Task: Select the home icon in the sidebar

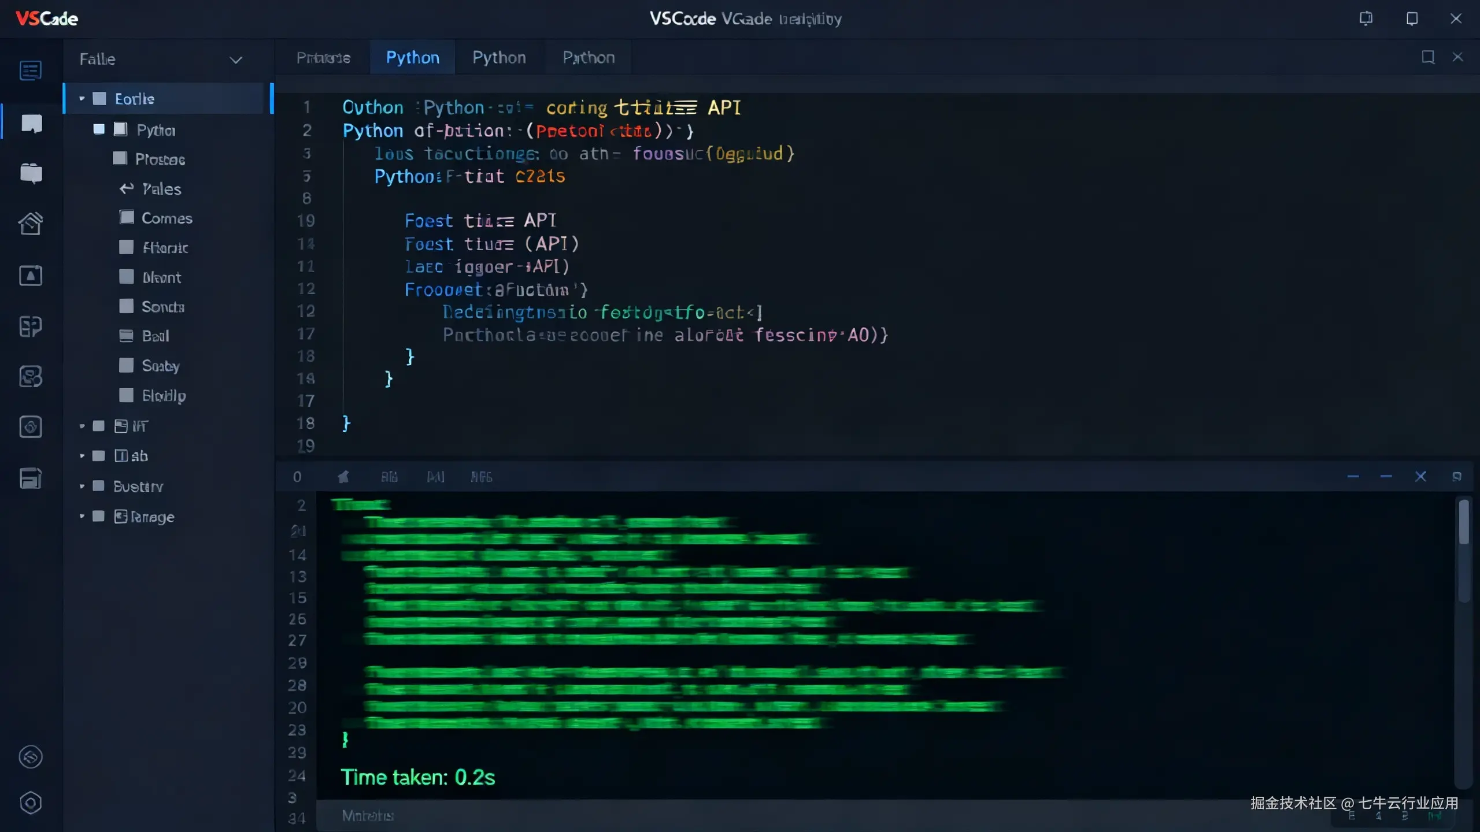Action: pyautogui.click(x=30, y=224)
